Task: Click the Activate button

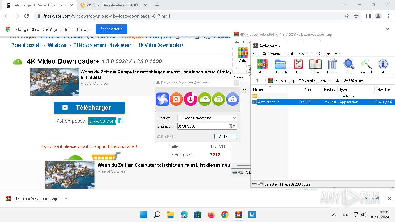Action: click(x=226, y=137)
